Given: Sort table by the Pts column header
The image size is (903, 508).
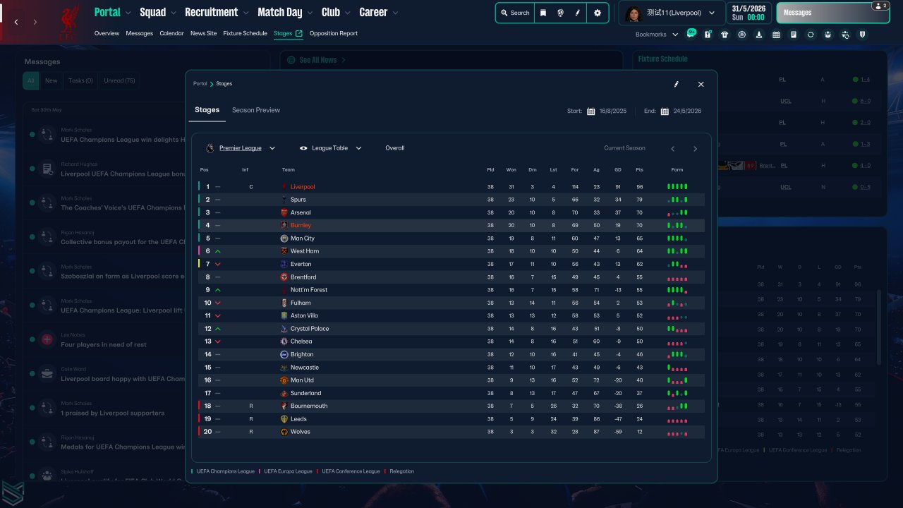Looking at the screenshot, I should coord(639,170).
